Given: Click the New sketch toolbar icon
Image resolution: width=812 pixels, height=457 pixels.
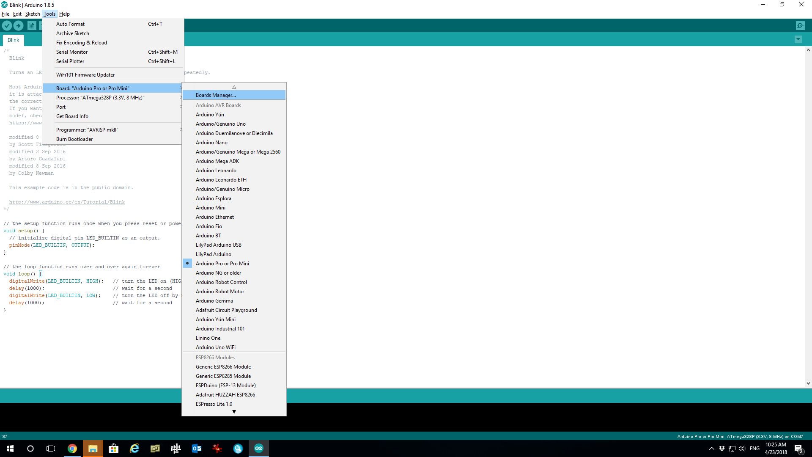Looking at the screenshot, I should pyautogui.click(x=32, y=25).
